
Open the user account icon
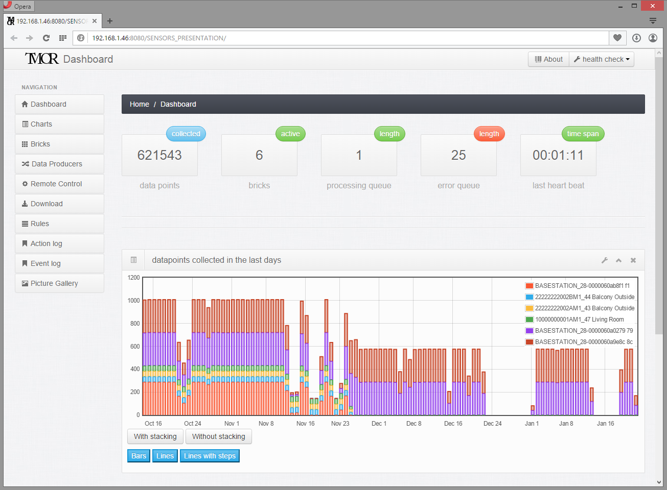click(653, 38)
